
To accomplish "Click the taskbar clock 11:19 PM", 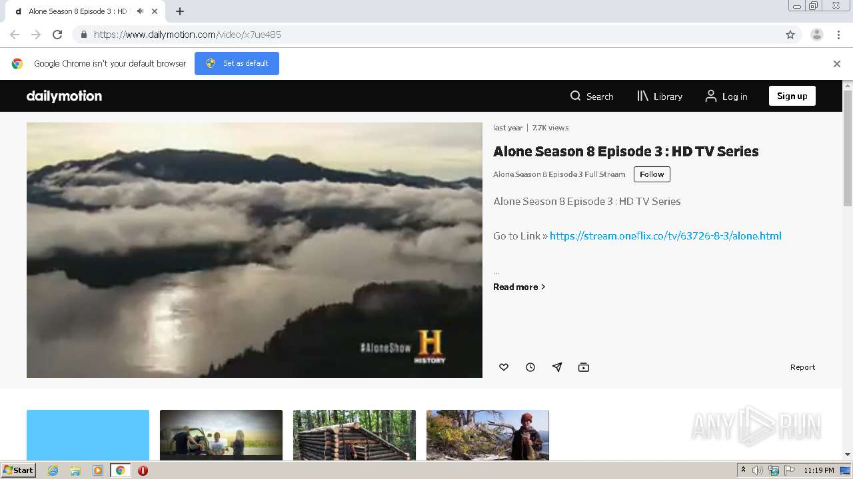I will click(x=819, y=470).
